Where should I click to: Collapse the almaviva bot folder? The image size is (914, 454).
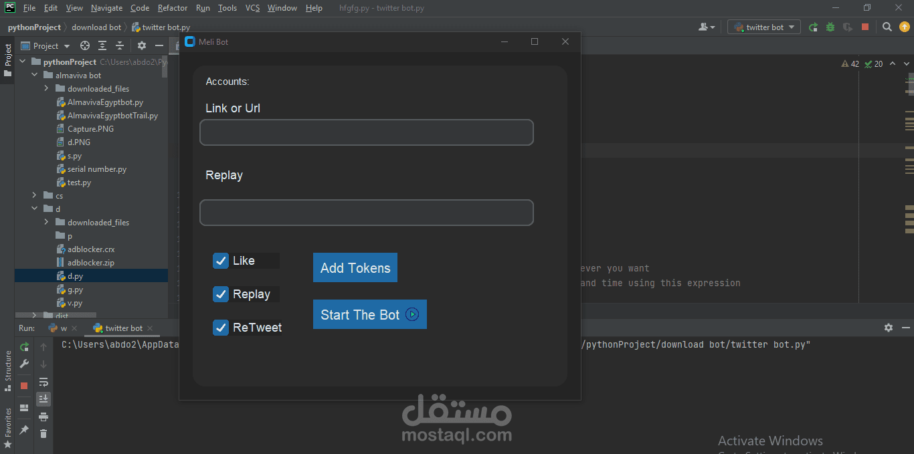(x=34, y=76)
